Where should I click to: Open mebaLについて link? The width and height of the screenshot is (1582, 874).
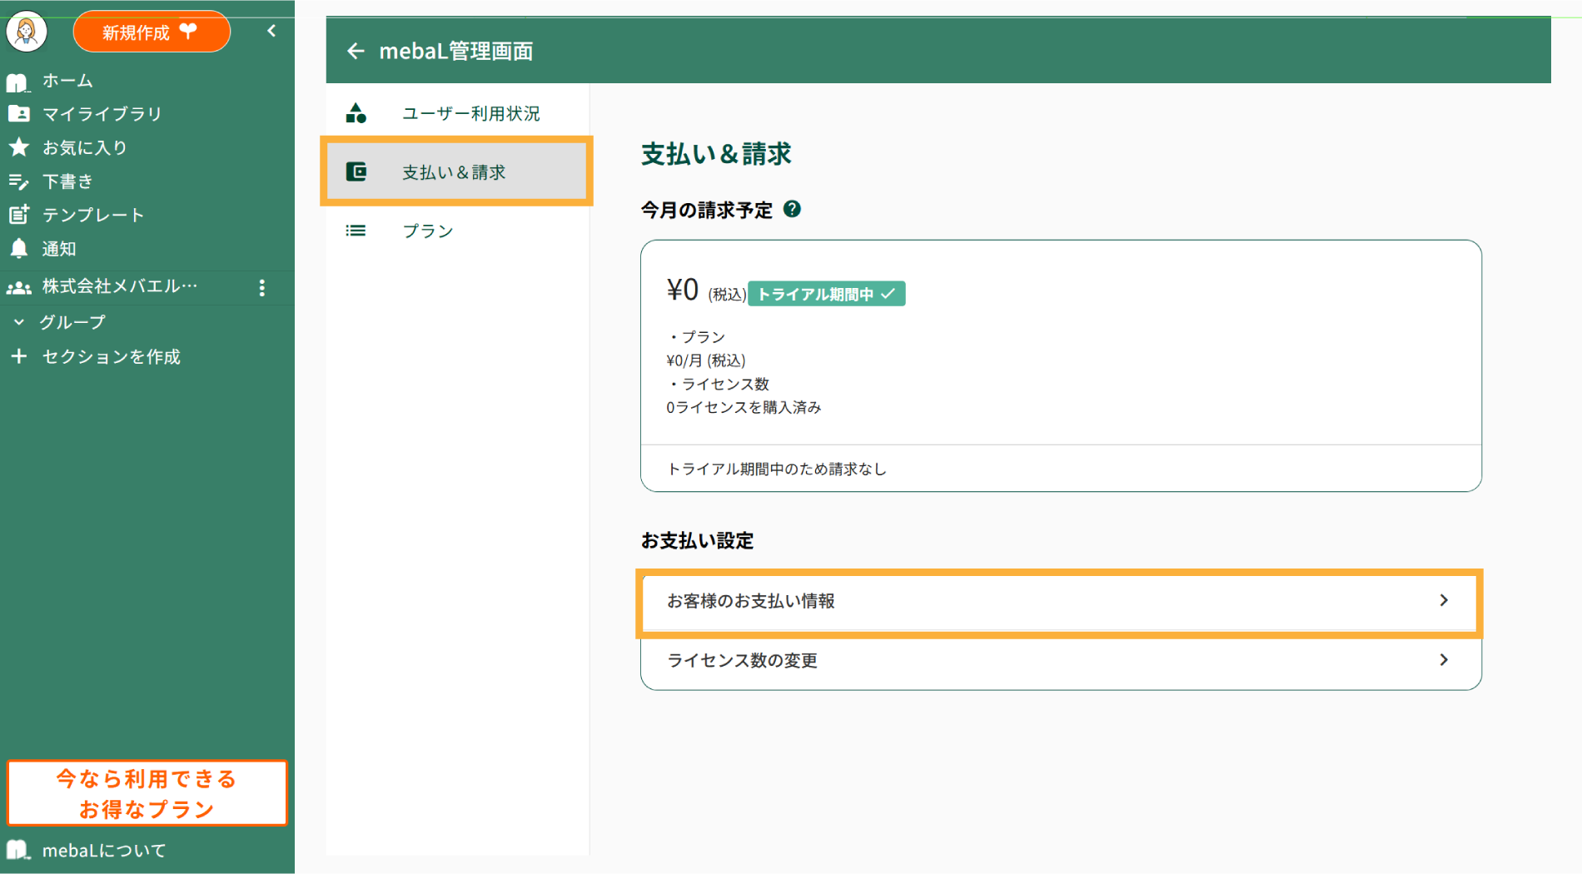pos(103,851)
